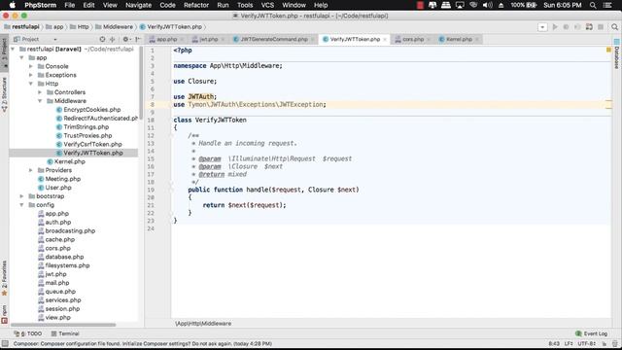Select session.php in config folder

(62, 309)
